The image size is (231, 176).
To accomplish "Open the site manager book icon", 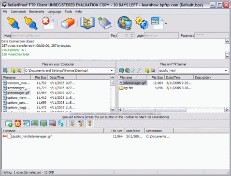I will pos(87,23).
